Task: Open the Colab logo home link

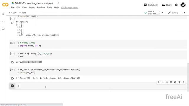Action: tap(5, 5)
